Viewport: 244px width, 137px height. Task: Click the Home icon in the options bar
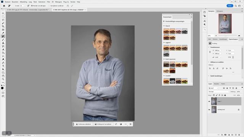[x=4, y=6]
